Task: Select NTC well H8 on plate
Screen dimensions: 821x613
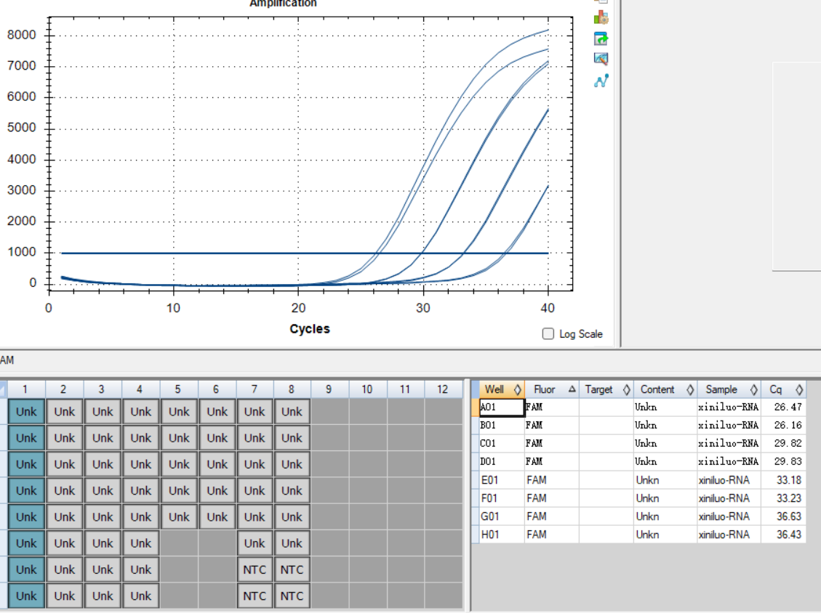Action: pyautogui.click(x=292, y=596)
